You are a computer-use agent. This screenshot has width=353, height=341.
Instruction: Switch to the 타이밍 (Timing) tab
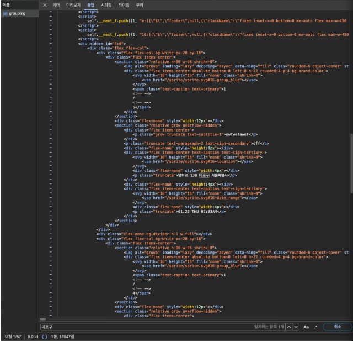[x=124, y=5]
